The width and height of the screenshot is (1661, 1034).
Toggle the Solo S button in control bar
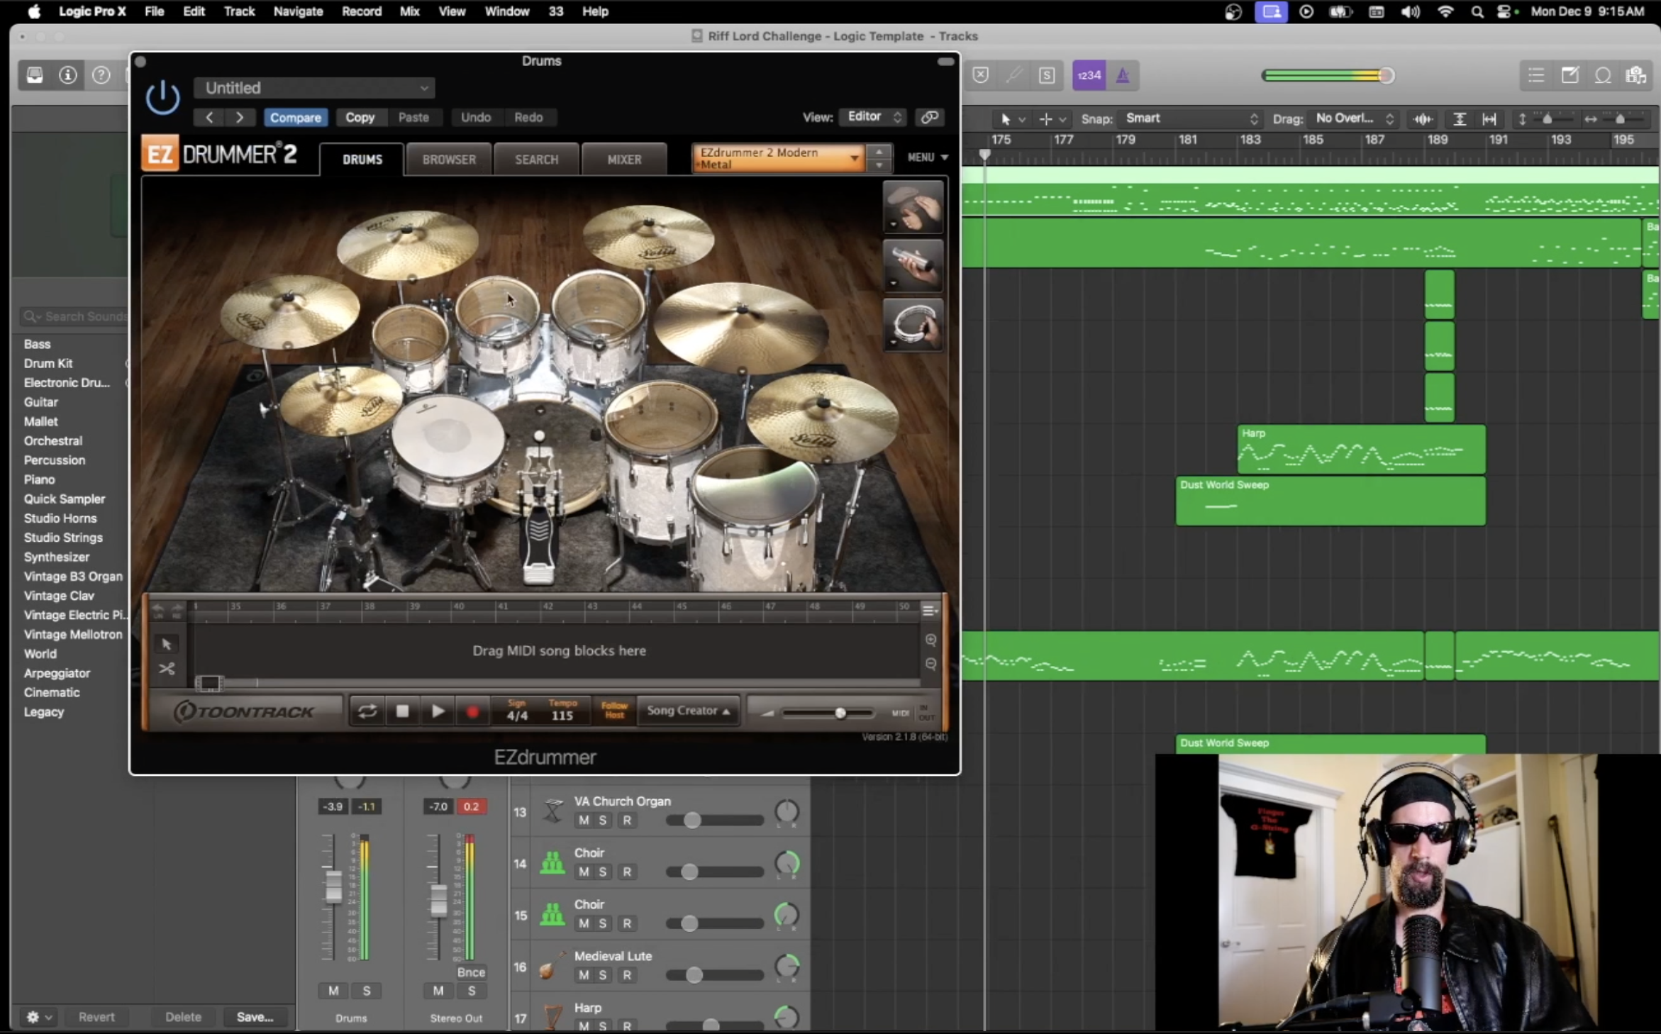(1047, 75)
